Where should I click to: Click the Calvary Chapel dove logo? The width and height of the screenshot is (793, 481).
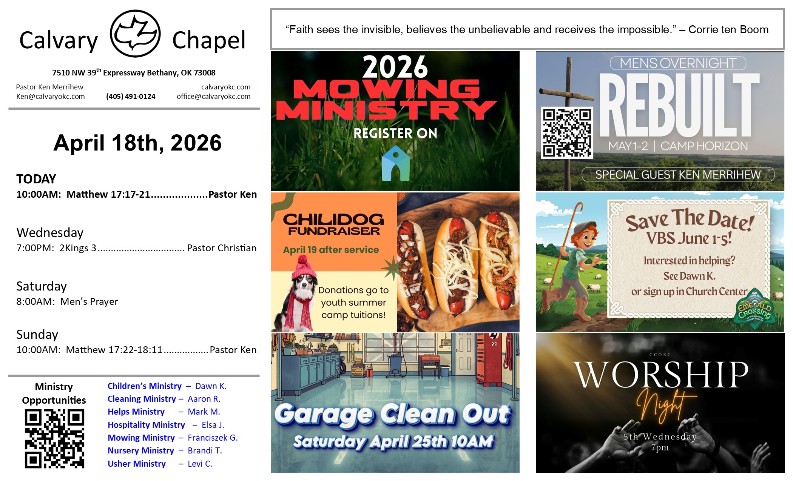pyautogui.click(x=135, y=34)
